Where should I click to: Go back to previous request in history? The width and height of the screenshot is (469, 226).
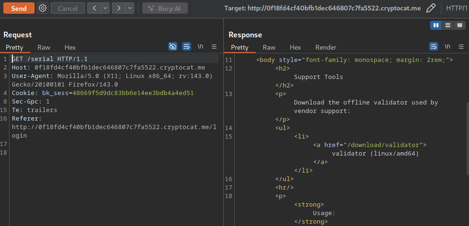pos(94,8)
